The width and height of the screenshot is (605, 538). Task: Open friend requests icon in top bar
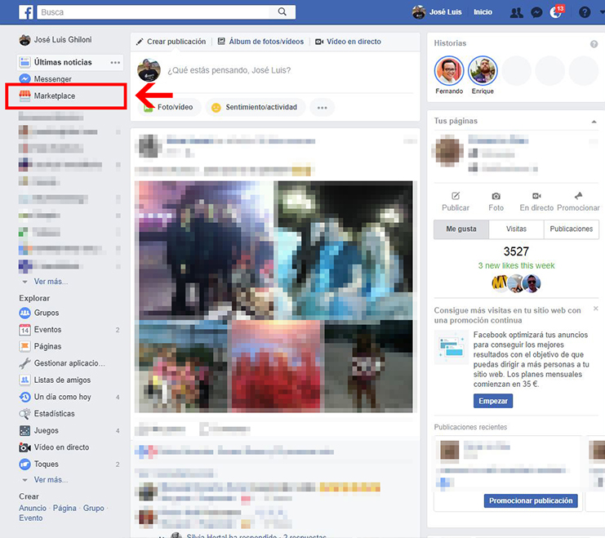click(516, 12)
